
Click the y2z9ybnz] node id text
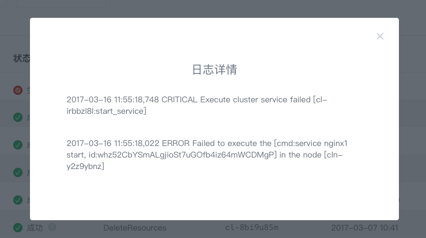click(x=85, y=166)
